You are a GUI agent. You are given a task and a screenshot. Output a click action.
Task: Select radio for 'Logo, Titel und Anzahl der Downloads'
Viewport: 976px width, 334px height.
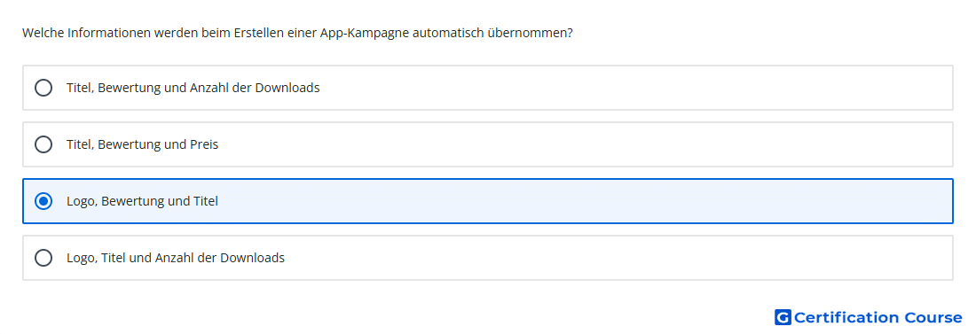[x=43, y=258]
